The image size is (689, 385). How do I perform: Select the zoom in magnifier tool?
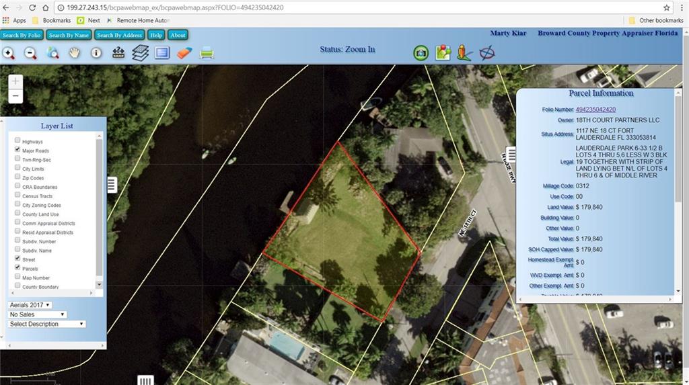coord(9,53)
